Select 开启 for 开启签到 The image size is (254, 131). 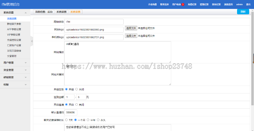66,89
